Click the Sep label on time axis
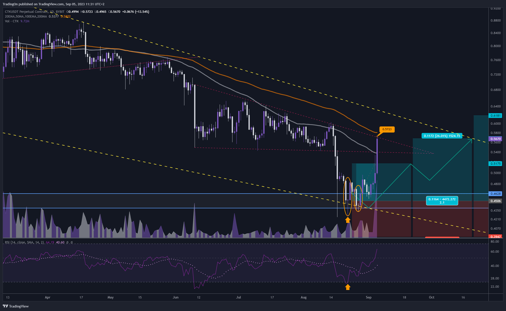Image resolution: width=506 pixels, height=311 pixels. [x=368, y=297]
